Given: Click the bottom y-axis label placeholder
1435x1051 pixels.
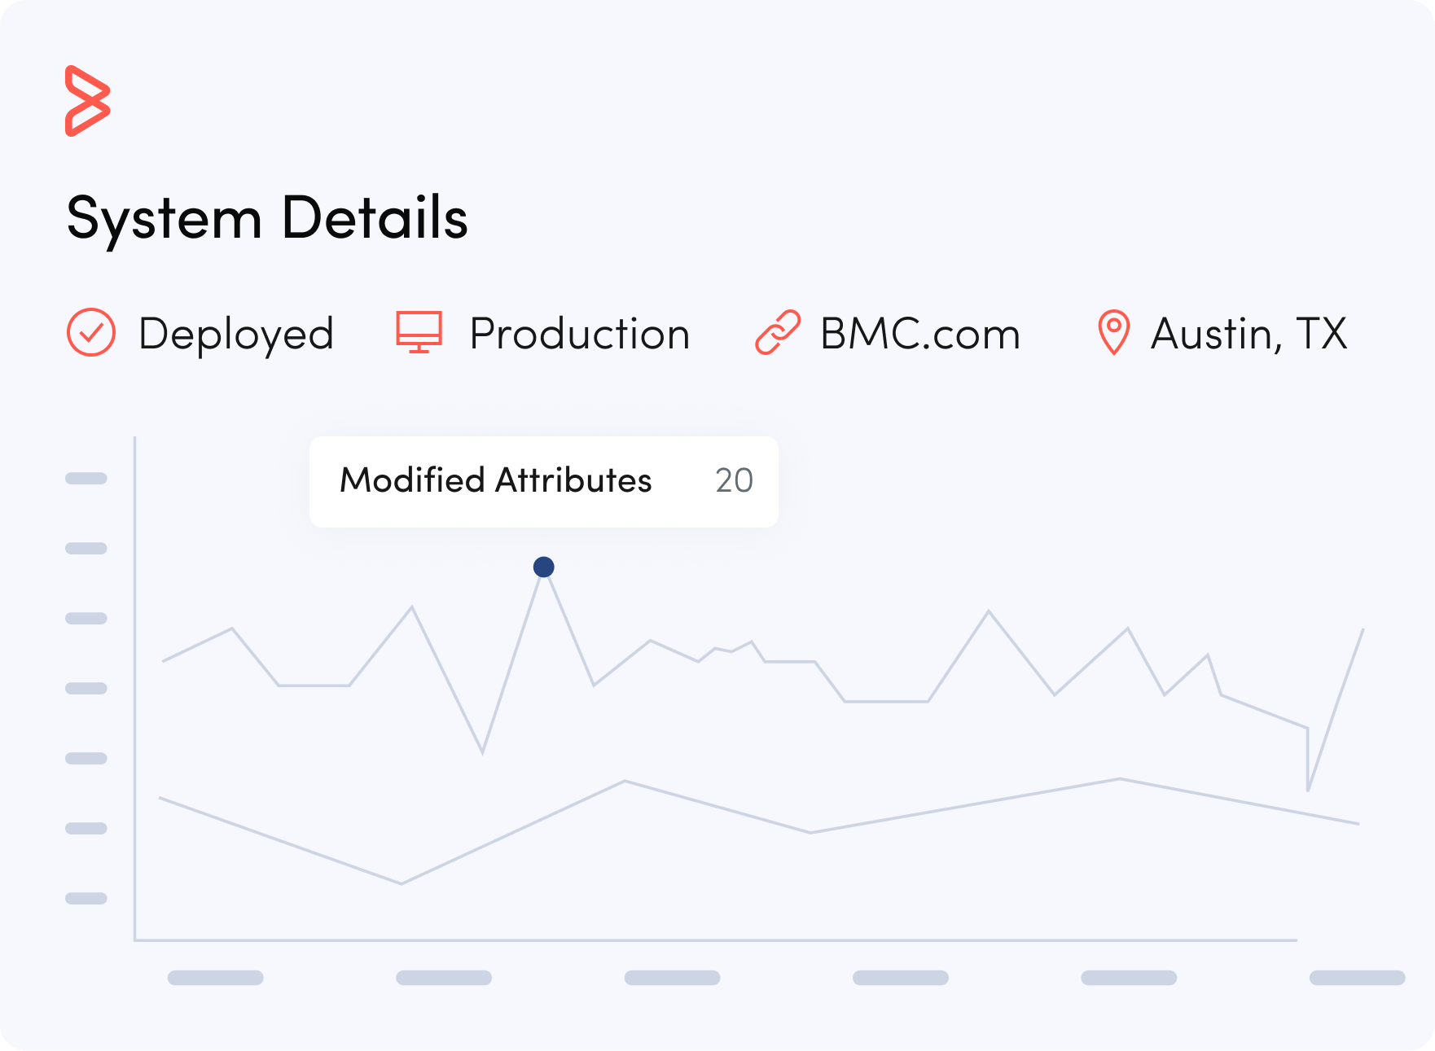Looking at the screenshot, I should (x=86, y=899).
